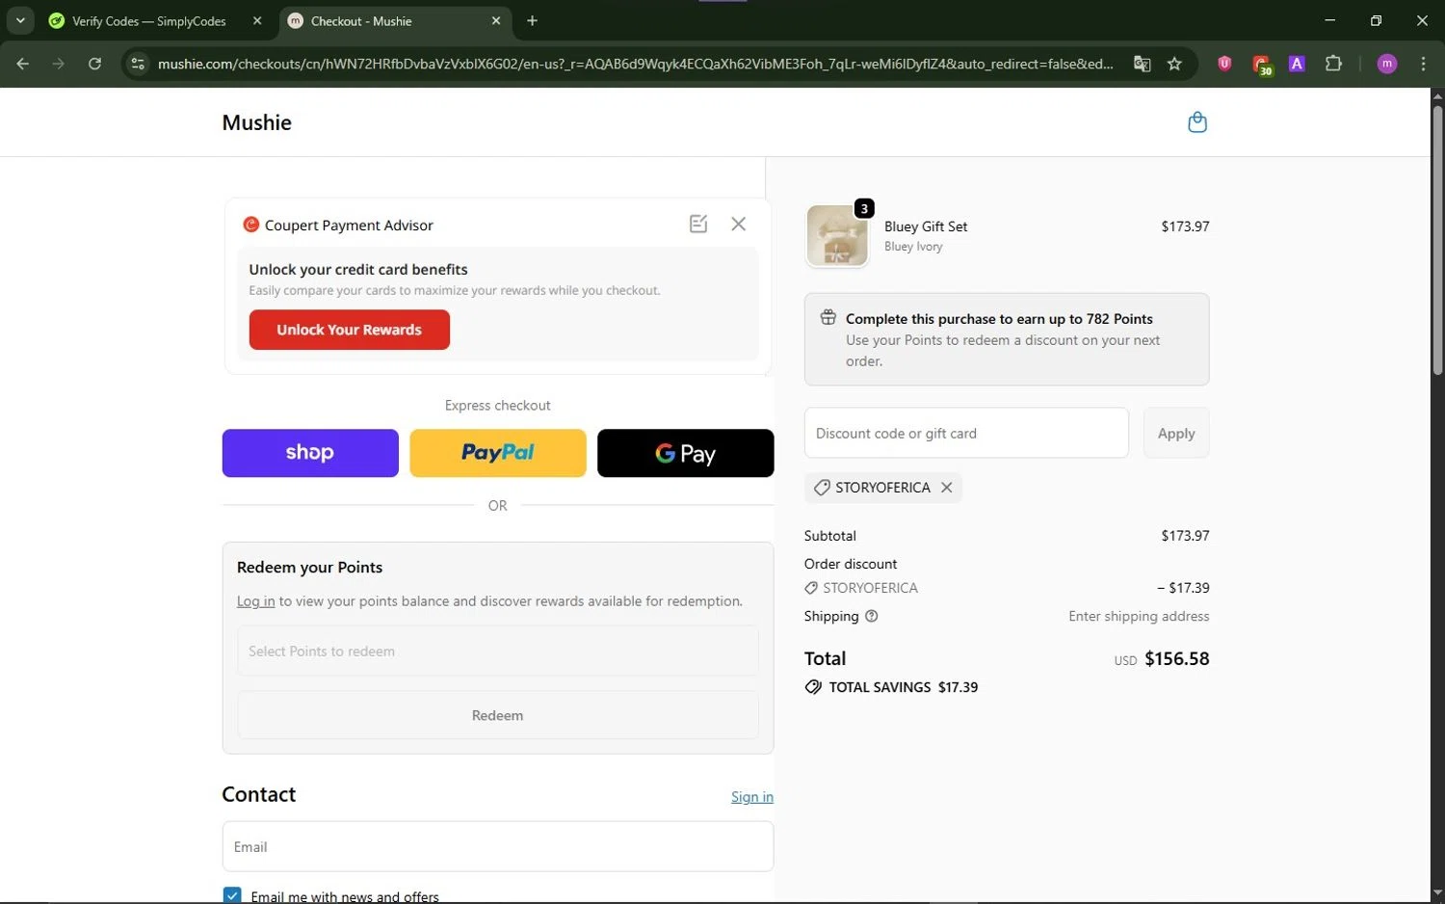Focus the Email input field

pos(498,846)
